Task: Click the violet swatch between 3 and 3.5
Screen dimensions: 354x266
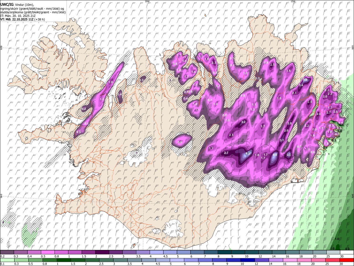Action: [x=129, y=252]
